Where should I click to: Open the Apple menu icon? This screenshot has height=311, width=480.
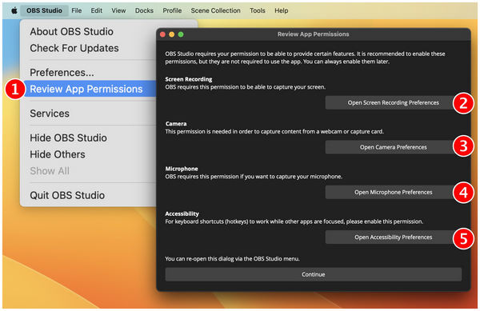click(14, 10)
